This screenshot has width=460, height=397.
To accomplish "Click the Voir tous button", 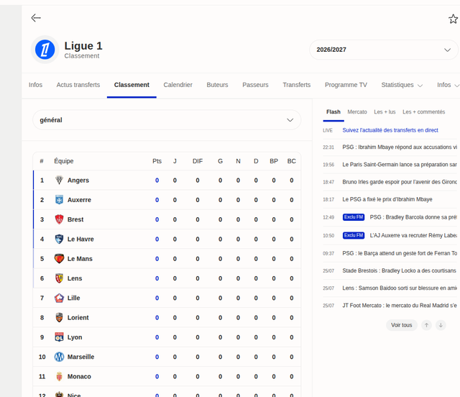I will pos(401,325).
